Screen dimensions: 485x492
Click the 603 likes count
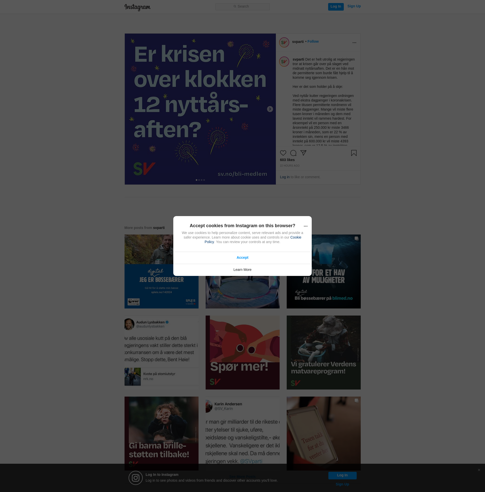pos(287,160)
